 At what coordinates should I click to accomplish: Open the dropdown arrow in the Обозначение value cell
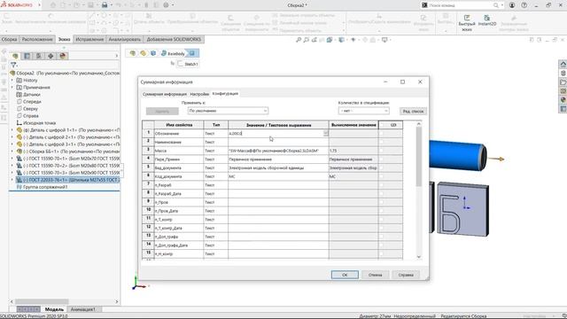[325, 134]
